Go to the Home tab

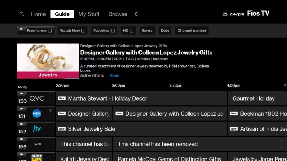coord(38,14)
